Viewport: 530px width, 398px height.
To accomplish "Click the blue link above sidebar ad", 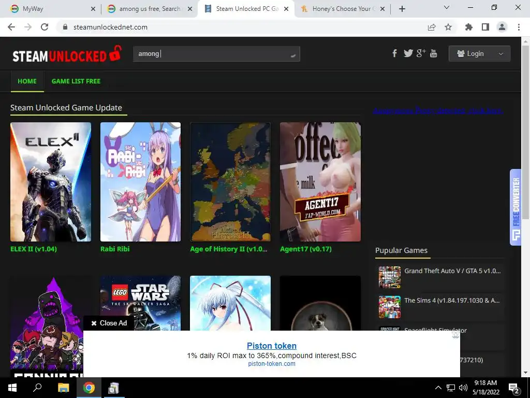I will [438, 111].
